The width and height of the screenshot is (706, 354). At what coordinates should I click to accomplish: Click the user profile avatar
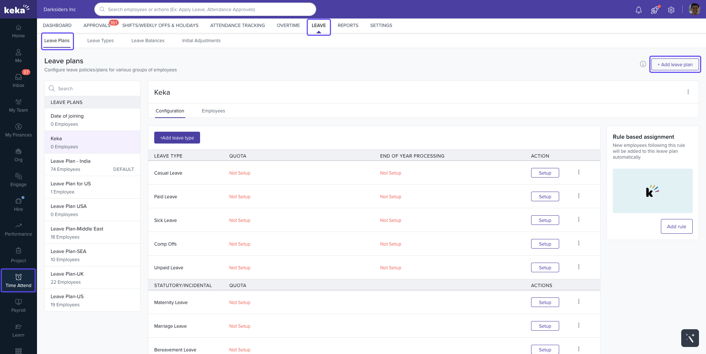694,9
